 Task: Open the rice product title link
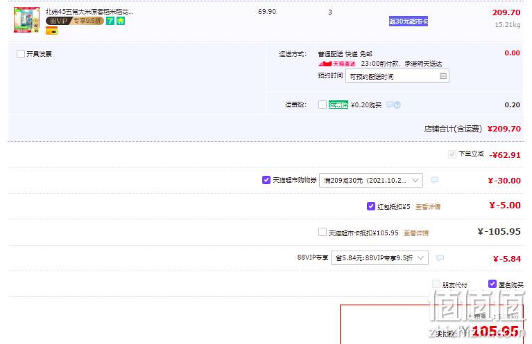(89, 12)
